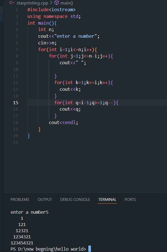Screen dimensions: 167x252
Task: Click the terminal output row 12321
Action: (x=22, y=230)
